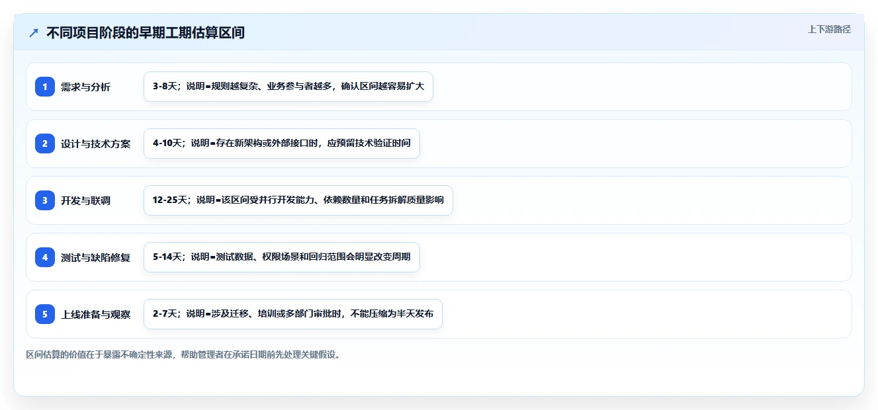Open the 4-10天 estimate box

click(x=282, y=143)
